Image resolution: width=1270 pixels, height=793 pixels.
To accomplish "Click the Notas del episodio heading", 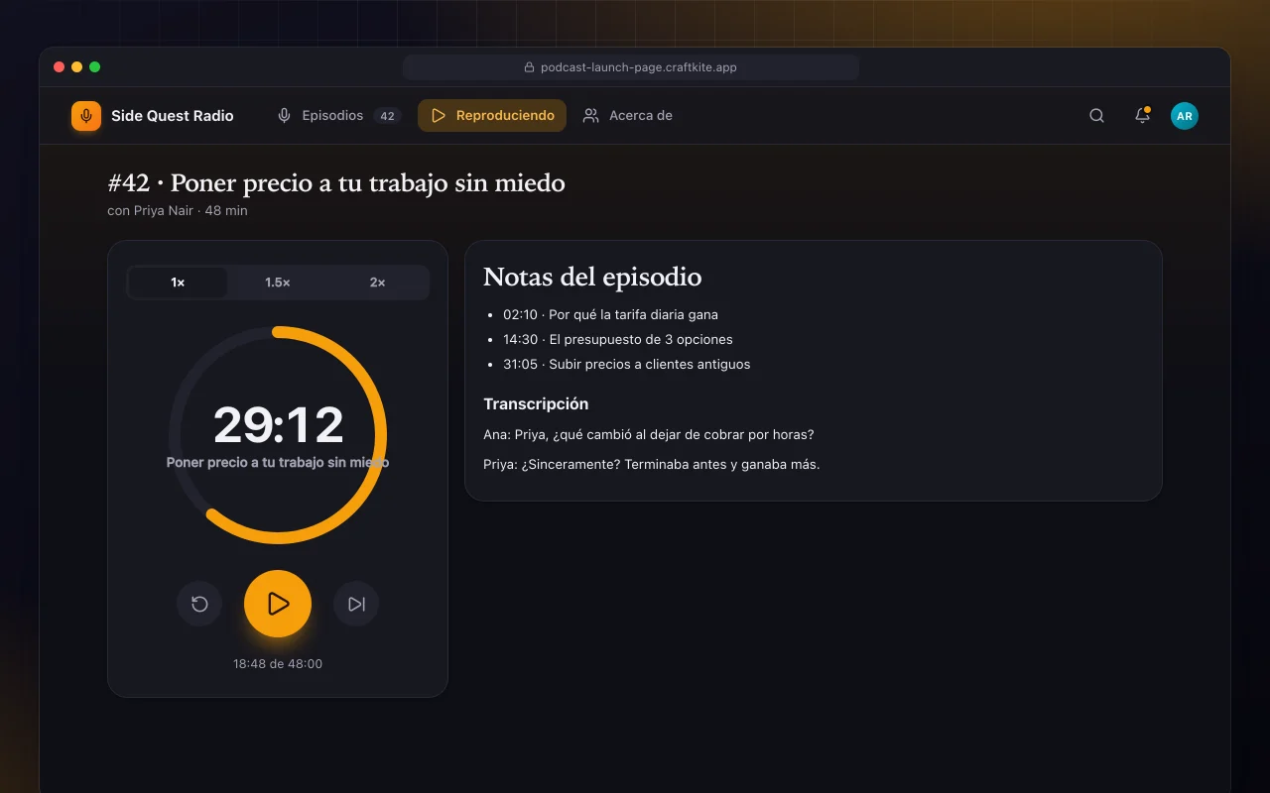I will pos(592,278).
